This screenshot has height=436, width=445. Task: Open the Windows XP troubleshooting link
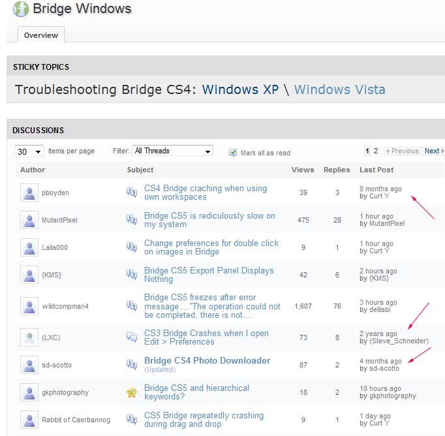click(x=240, y=89)
